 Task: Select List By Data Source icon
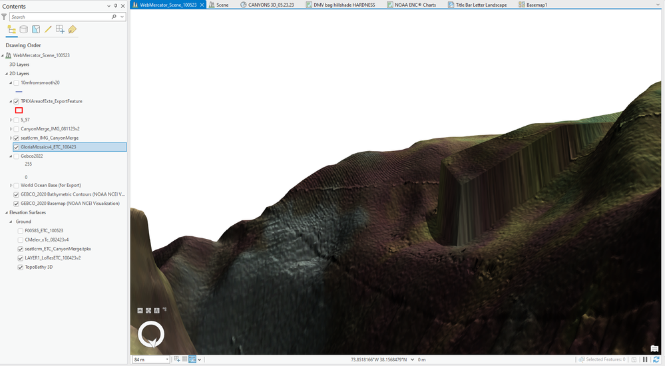click(24, 29)
